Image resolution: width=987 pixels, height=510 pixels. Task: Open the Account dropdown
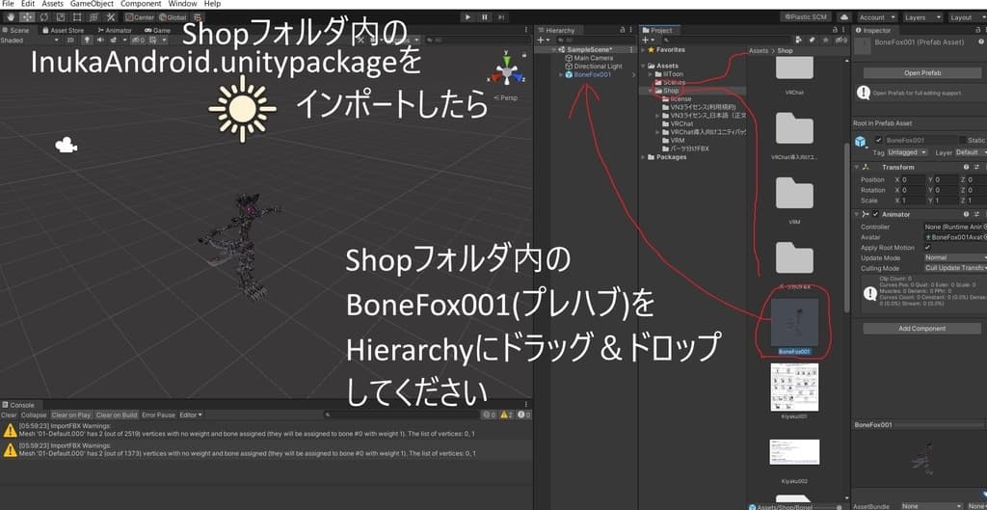(x=875, y=17)
